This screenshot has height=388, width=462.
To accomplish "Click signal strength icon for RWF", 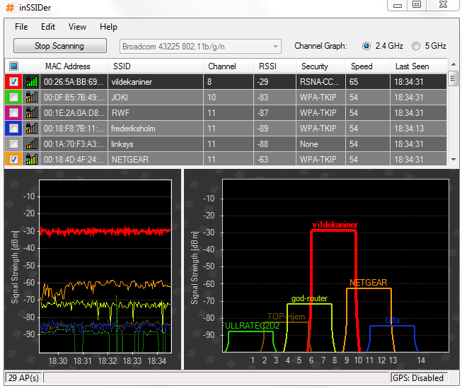I will click(x=32, y=113).
